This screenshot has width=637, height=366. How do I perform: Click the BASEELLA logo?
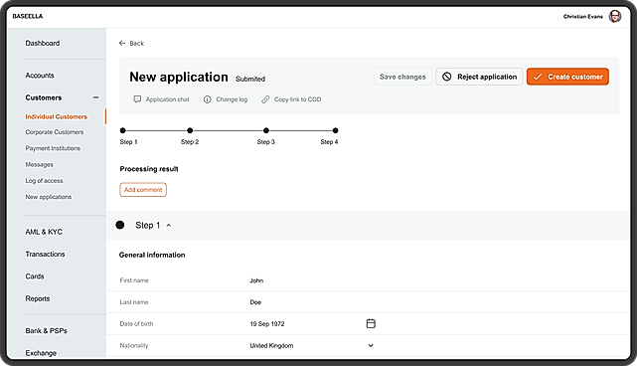(28, 16)
